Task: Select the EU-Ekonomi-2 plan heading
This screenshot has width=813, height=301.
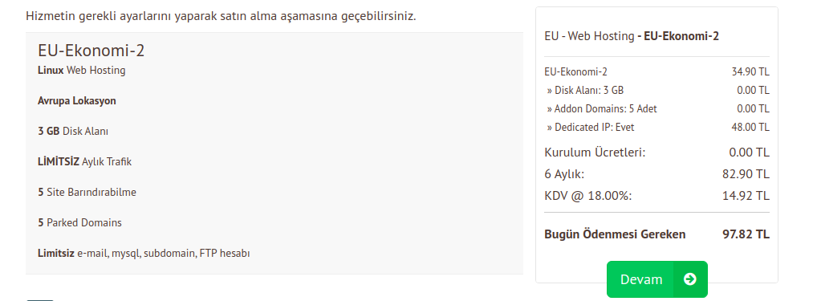Action: [91, 51]
